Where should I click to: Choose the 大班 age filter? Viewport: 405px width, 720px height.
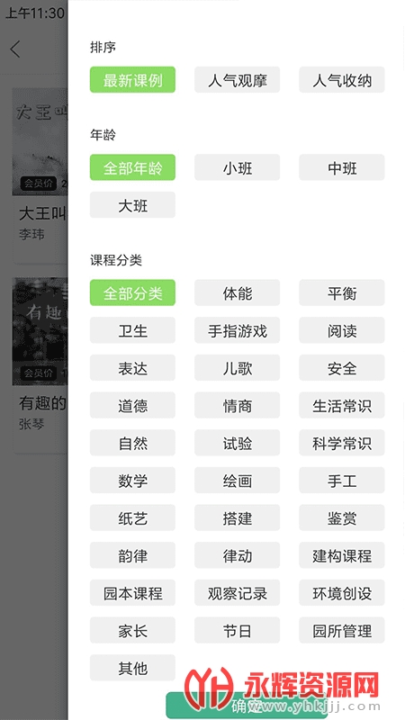132,205
